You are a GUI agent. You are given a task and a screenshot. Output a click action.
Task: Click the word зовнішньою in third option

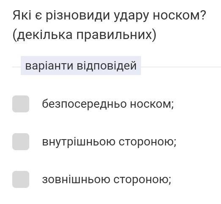76,179
